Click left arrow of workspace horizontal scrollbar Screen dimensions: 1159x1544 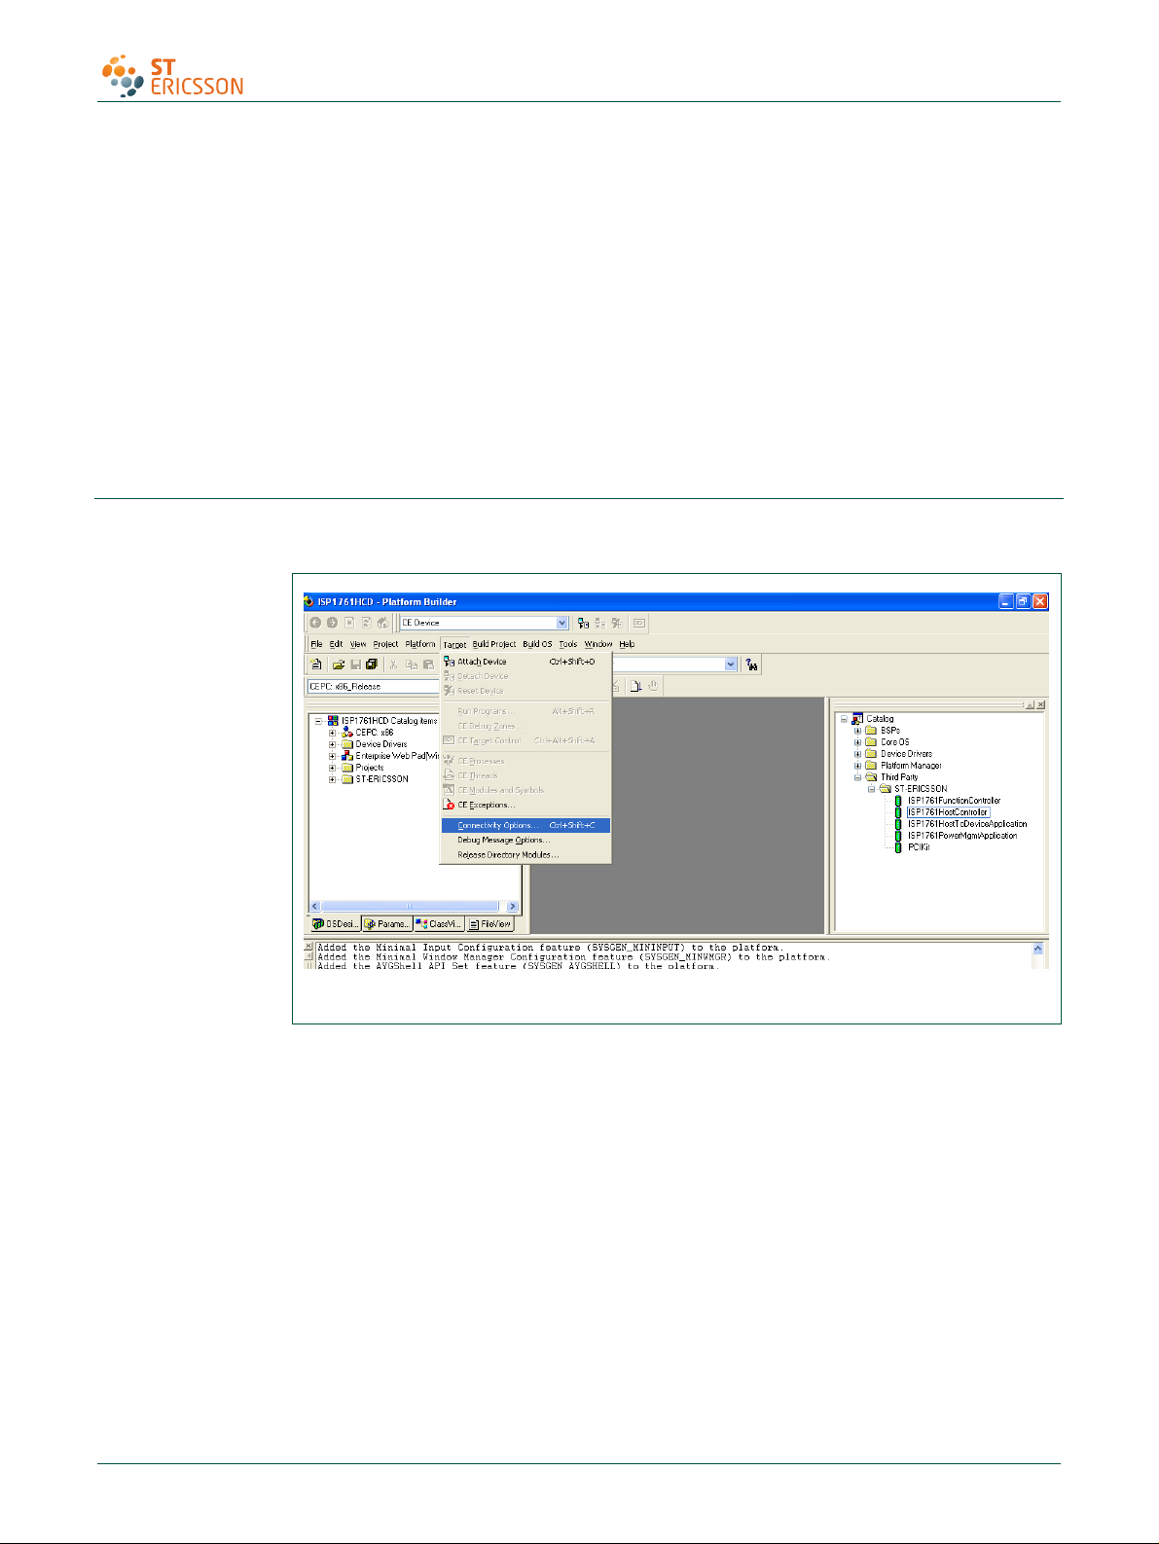(x=314, y=906)
